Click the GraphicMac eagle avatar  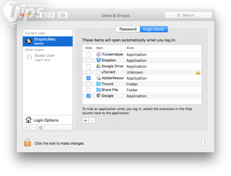coord(29,41)
